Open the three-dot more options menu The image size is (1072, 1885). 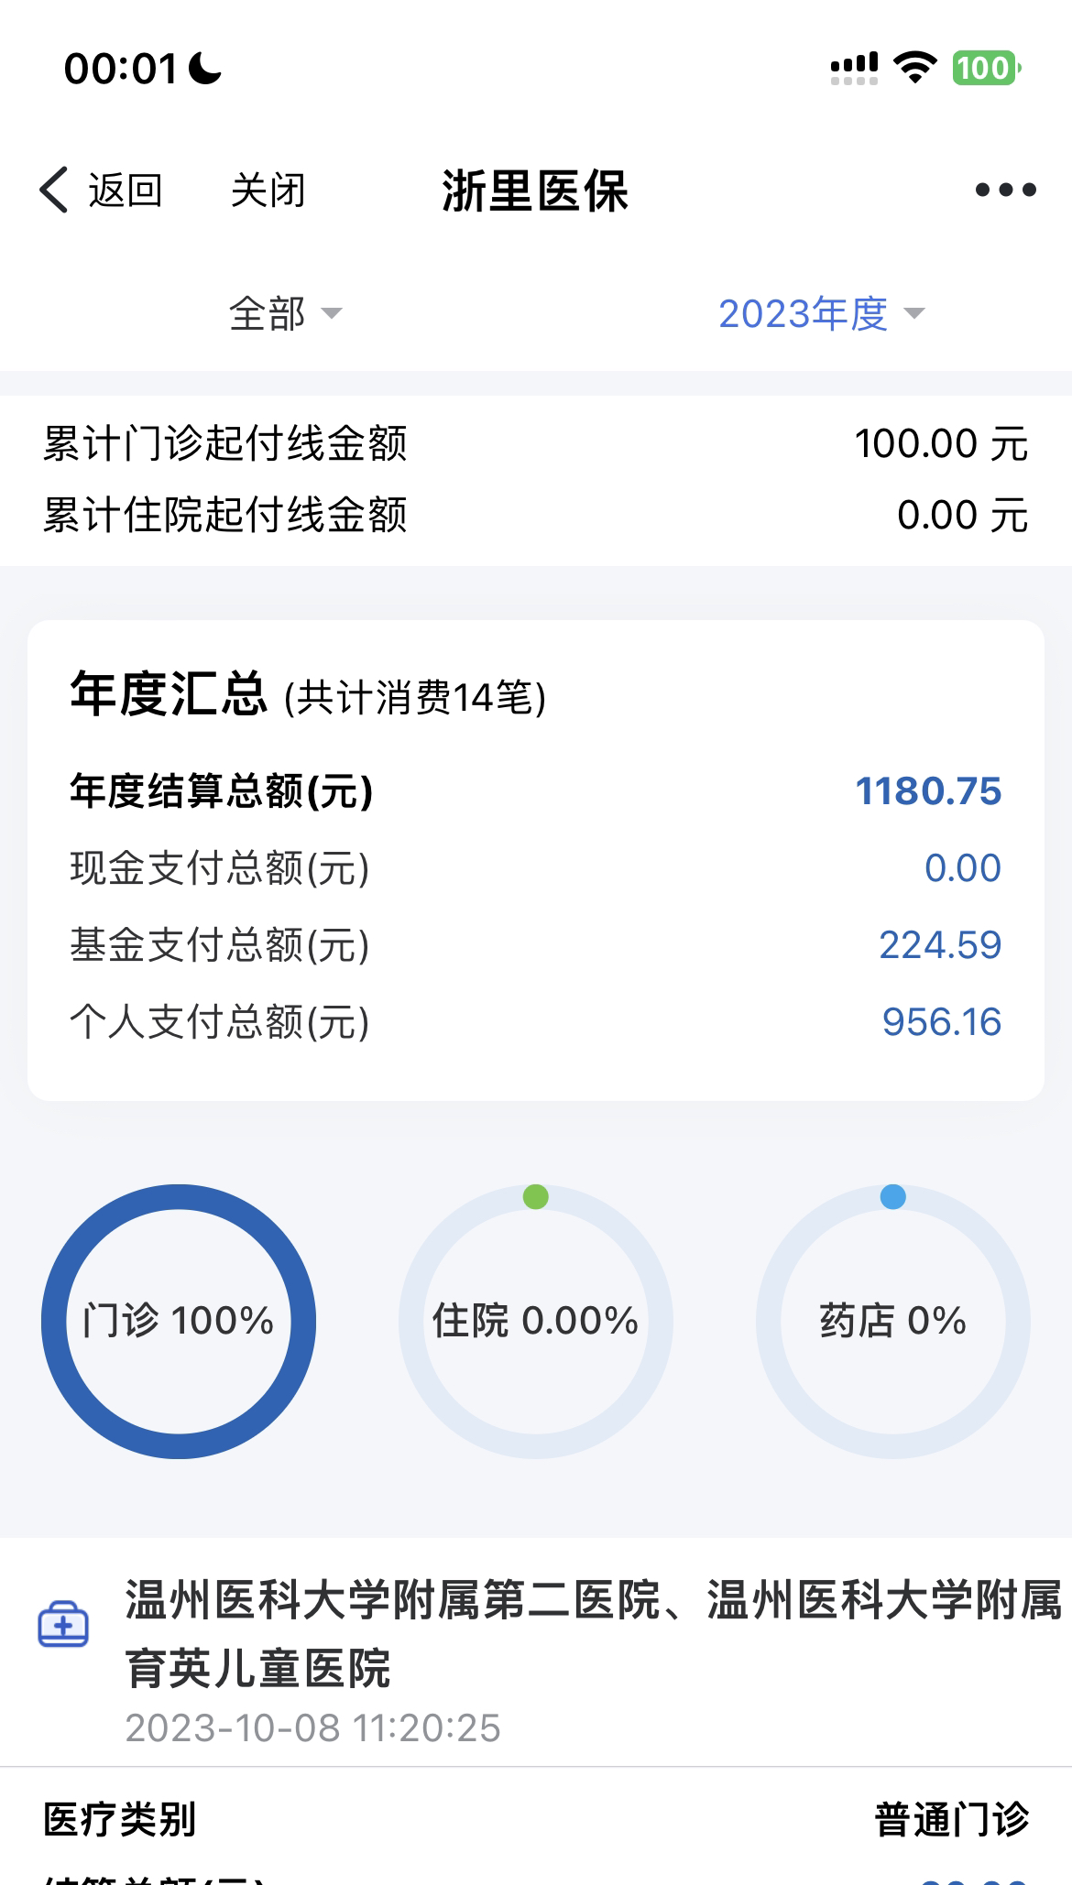(x=1005, y=191)
